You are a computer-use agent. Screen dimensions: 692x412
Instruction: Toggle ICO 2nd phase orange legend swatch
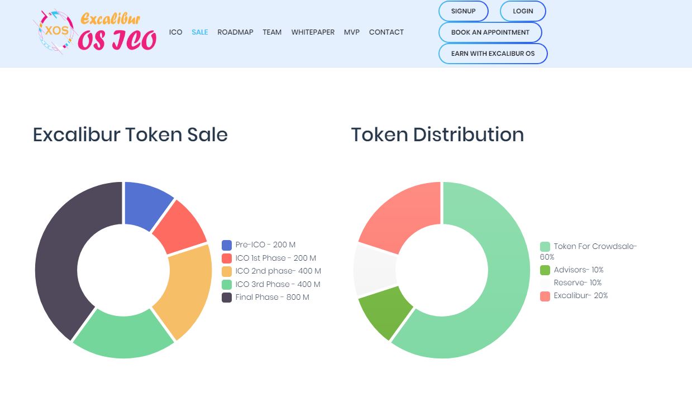point(227,271)
